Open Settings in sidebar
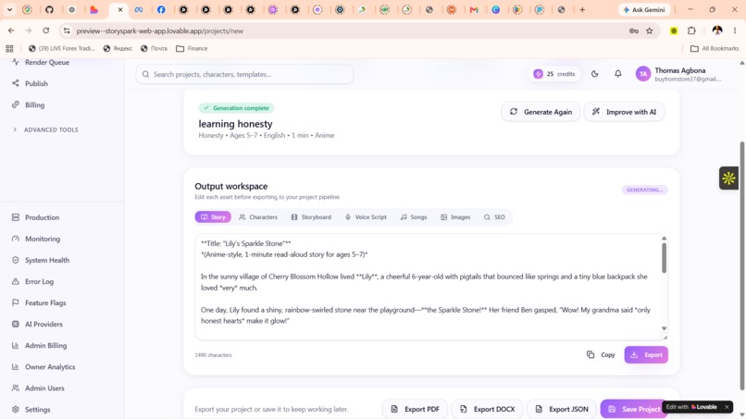The width and height of the screenshot is (746, 419). coord(31,409)
